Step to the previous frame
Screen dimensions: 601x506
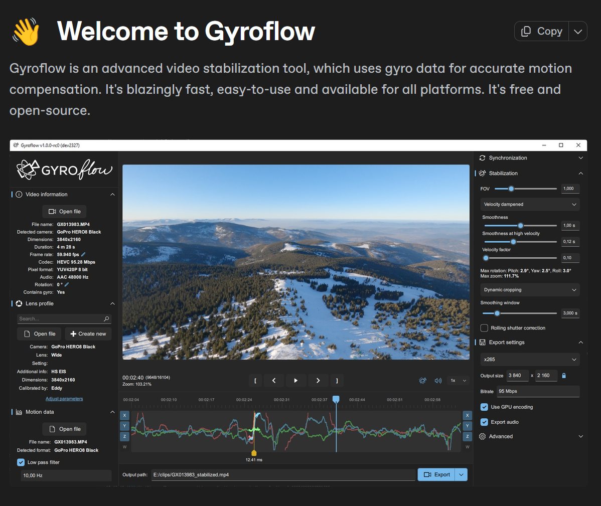click(x=274, y=380)
